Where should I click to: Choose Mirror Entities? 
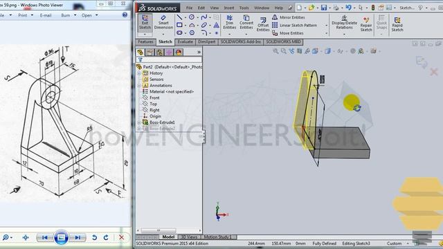pyautogui.click(x=288, y=17)
